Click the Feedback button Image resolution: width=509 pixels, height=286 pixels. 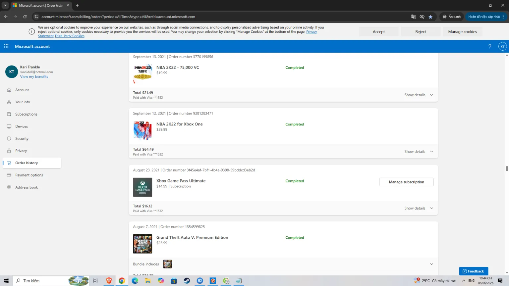click(x=474, y=271)
